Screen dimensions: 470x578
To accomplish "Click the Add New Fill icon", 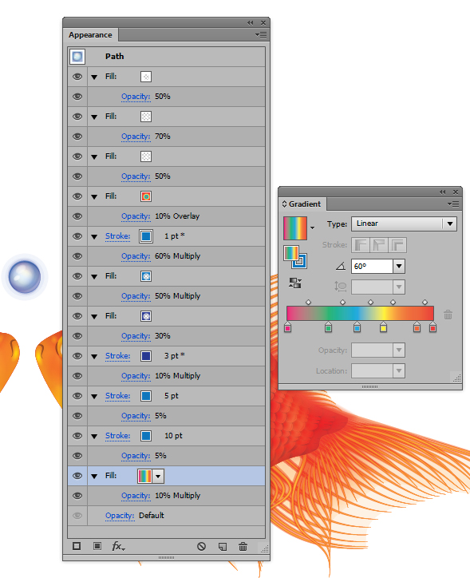I will (x=97, y=546).
